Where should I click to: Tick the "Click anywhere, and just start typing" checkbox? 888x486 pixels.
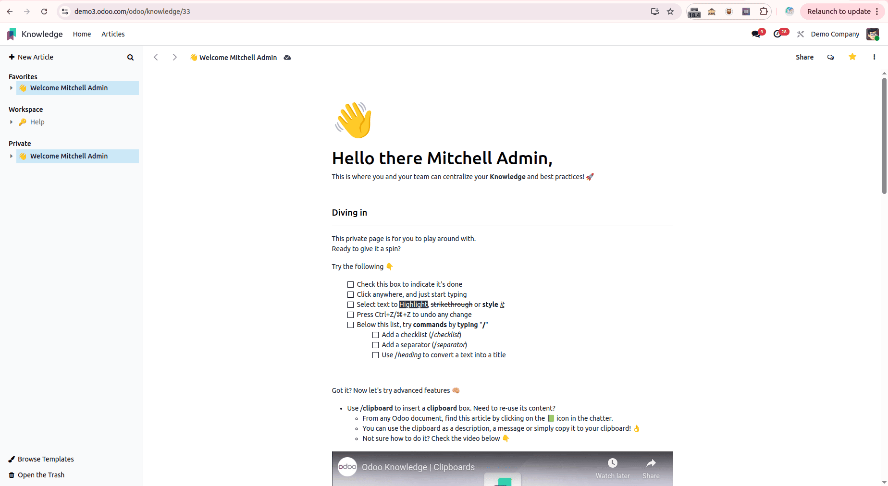351,295
